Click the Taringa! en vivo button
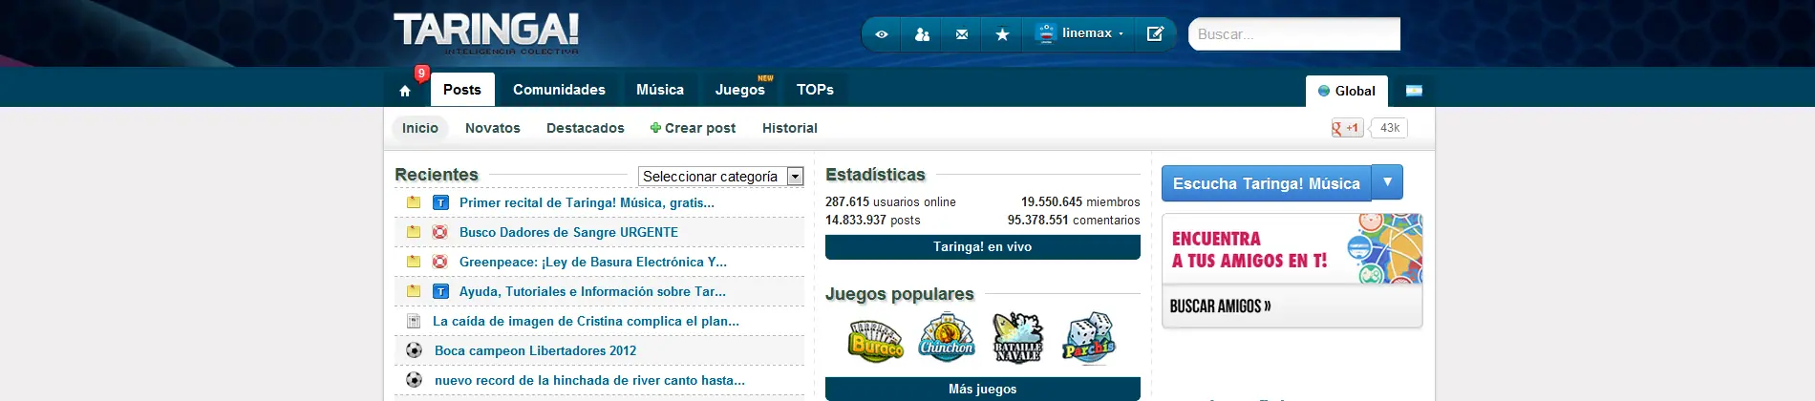 point(983,247)
